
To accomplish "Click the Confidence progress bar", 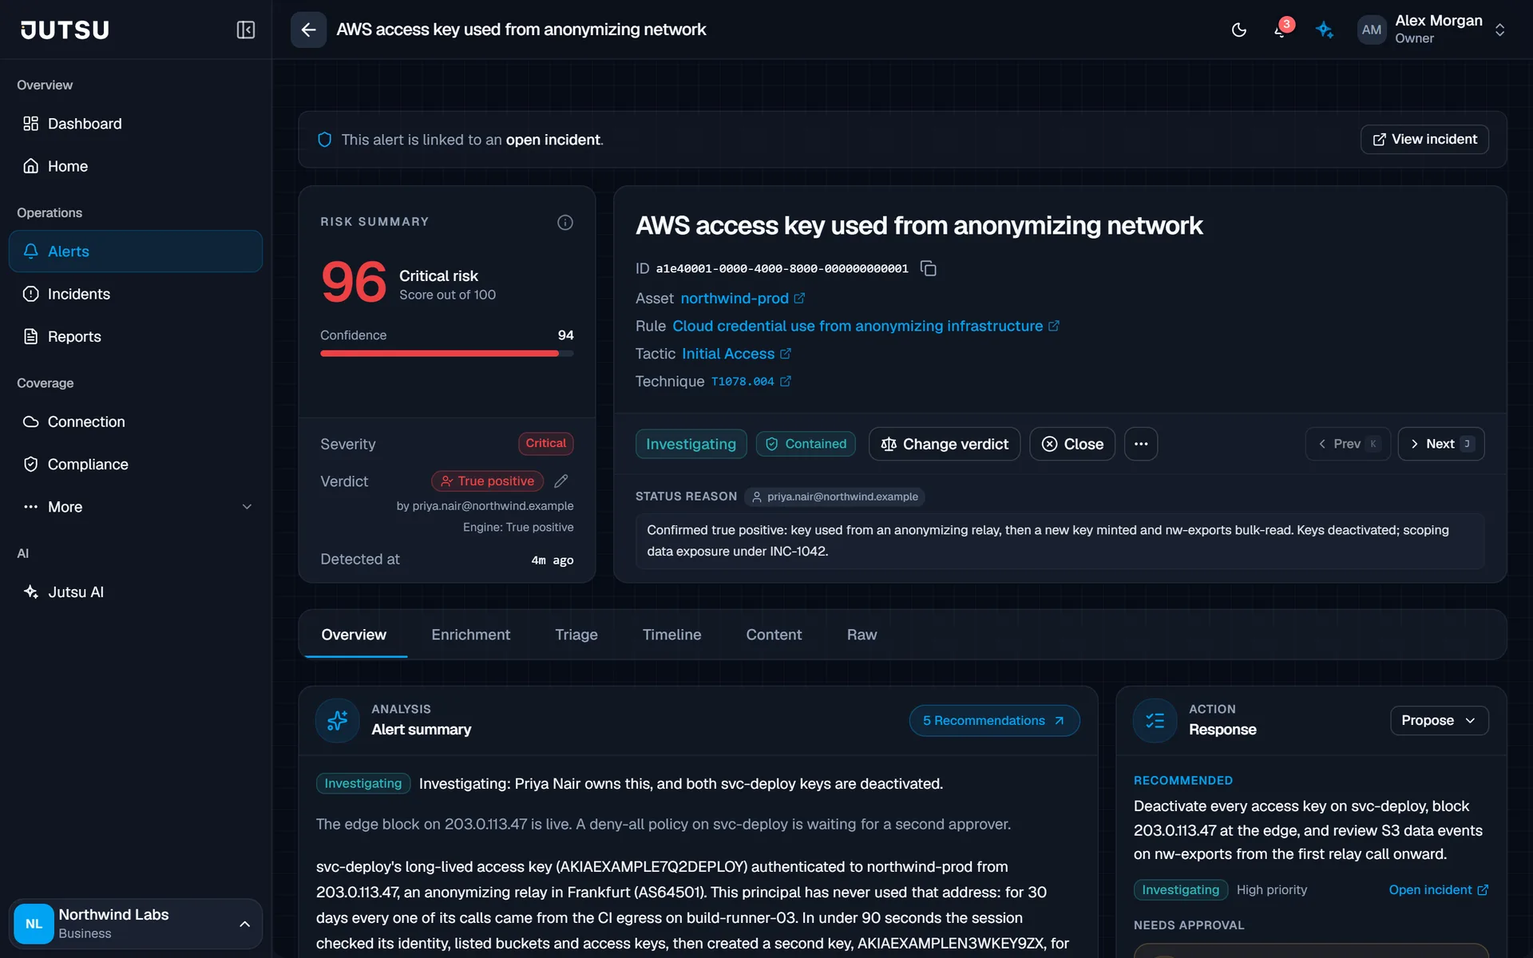I will 447,353.
